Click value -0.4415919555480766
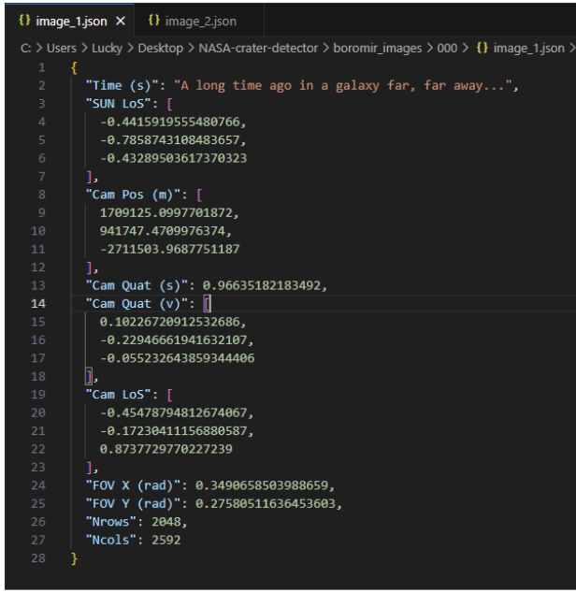576x593 pixels. (x=170, y=123)
